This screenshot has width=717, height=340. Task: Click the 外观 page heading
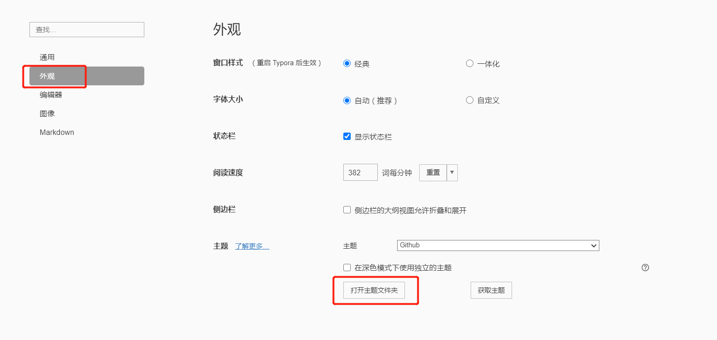click(227, 29)
